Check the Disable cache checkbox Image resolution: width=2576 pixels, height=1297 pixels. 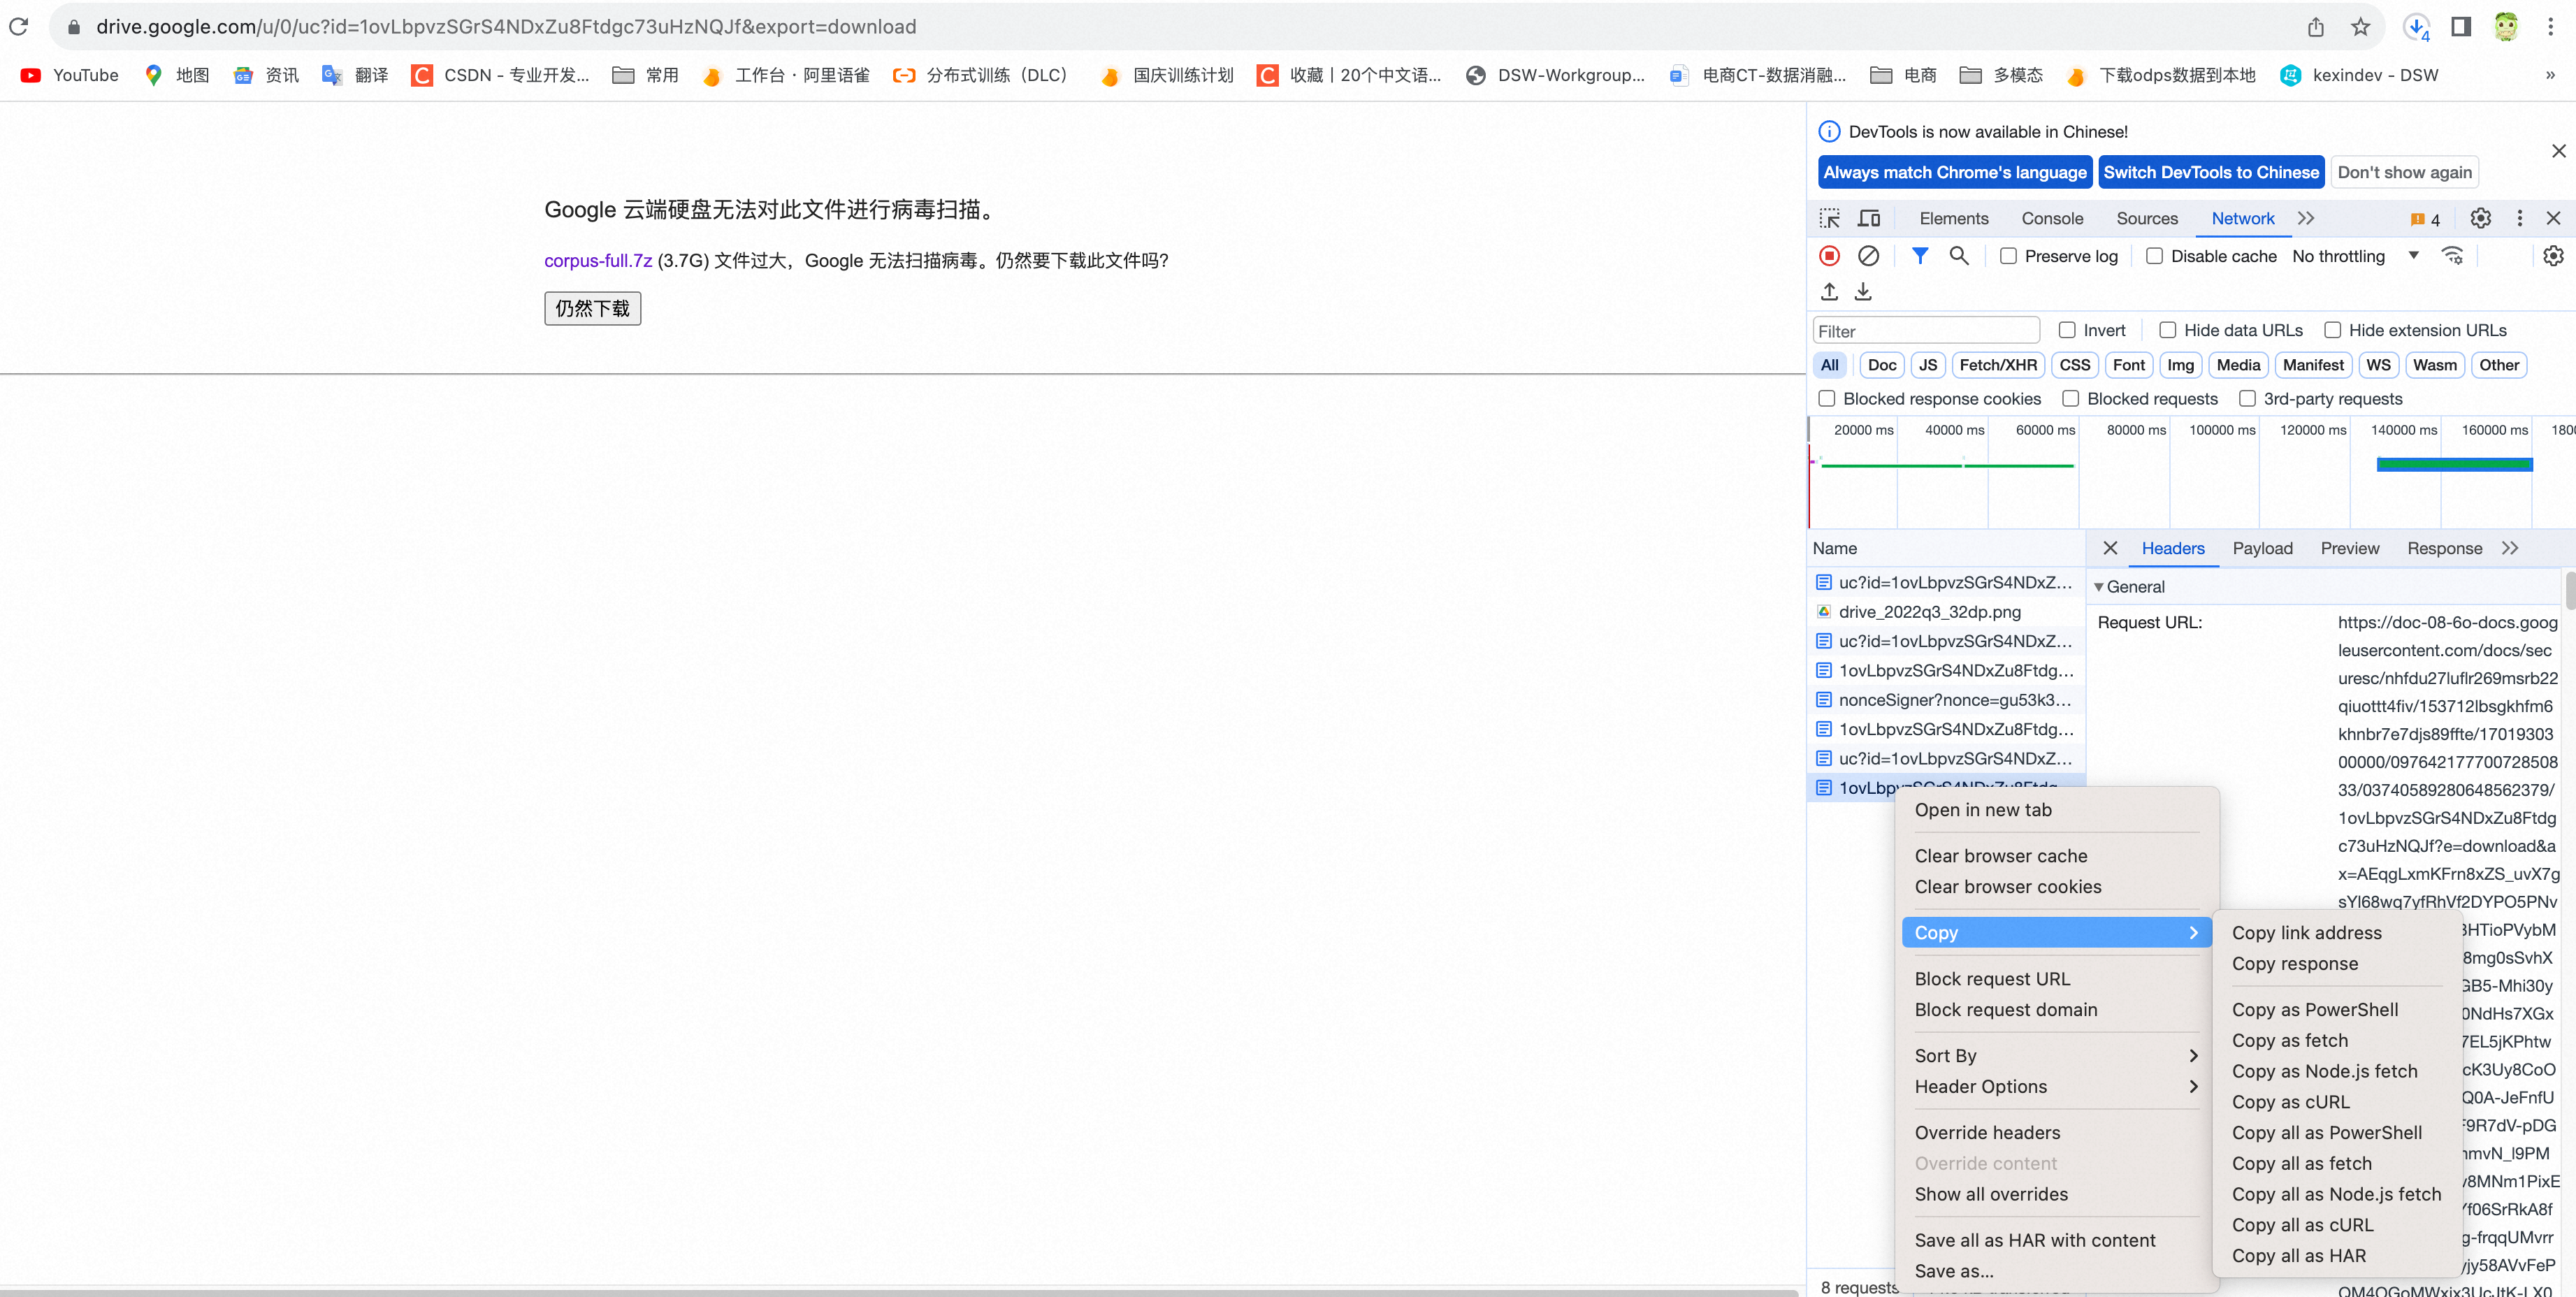(x=2154, y=256)
